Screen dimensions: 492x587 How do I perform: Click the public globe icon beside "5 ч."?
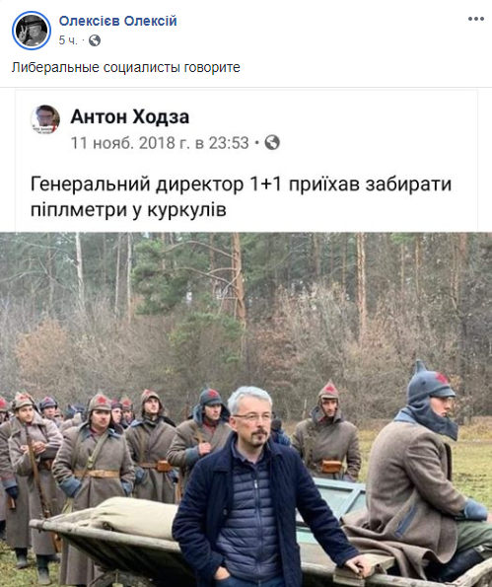95,40
